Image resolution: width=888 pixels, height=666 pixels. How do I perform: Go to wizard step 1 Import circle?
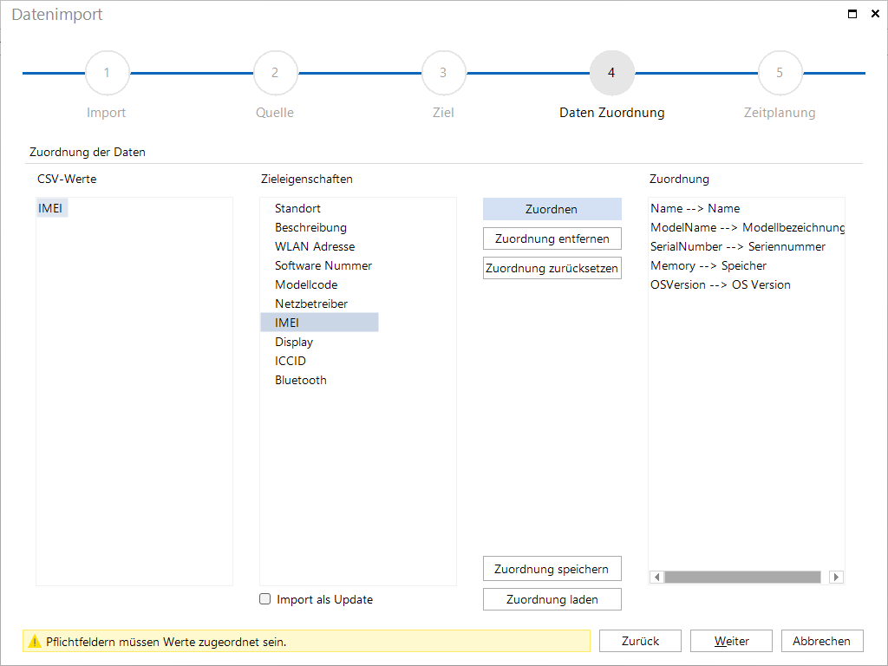[x=107, y=73]
